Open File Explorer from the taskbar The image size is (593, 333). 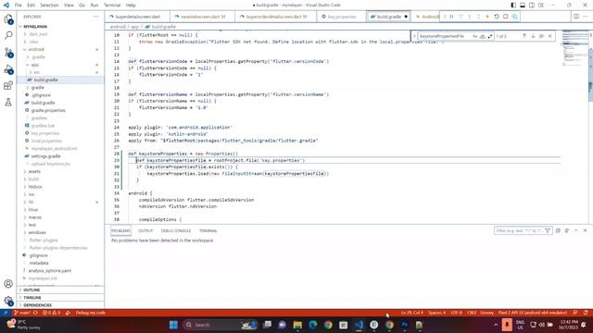point(297,325)
